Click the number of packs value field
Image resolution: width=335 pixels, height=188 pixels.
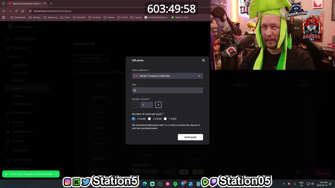pos(147,105)
